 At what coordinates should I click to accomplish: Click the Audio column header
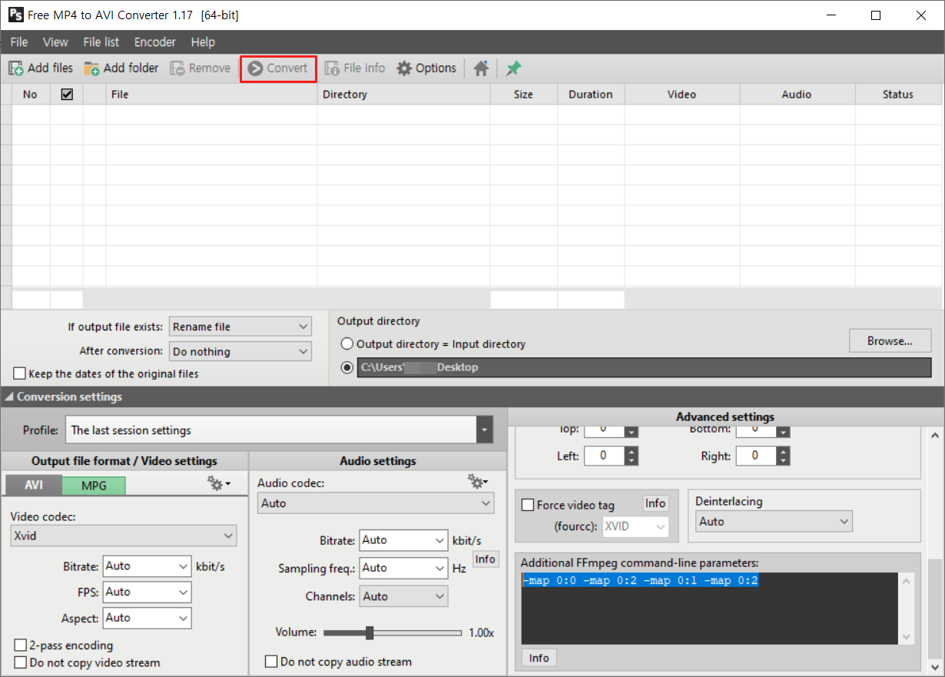pos(797,95)
